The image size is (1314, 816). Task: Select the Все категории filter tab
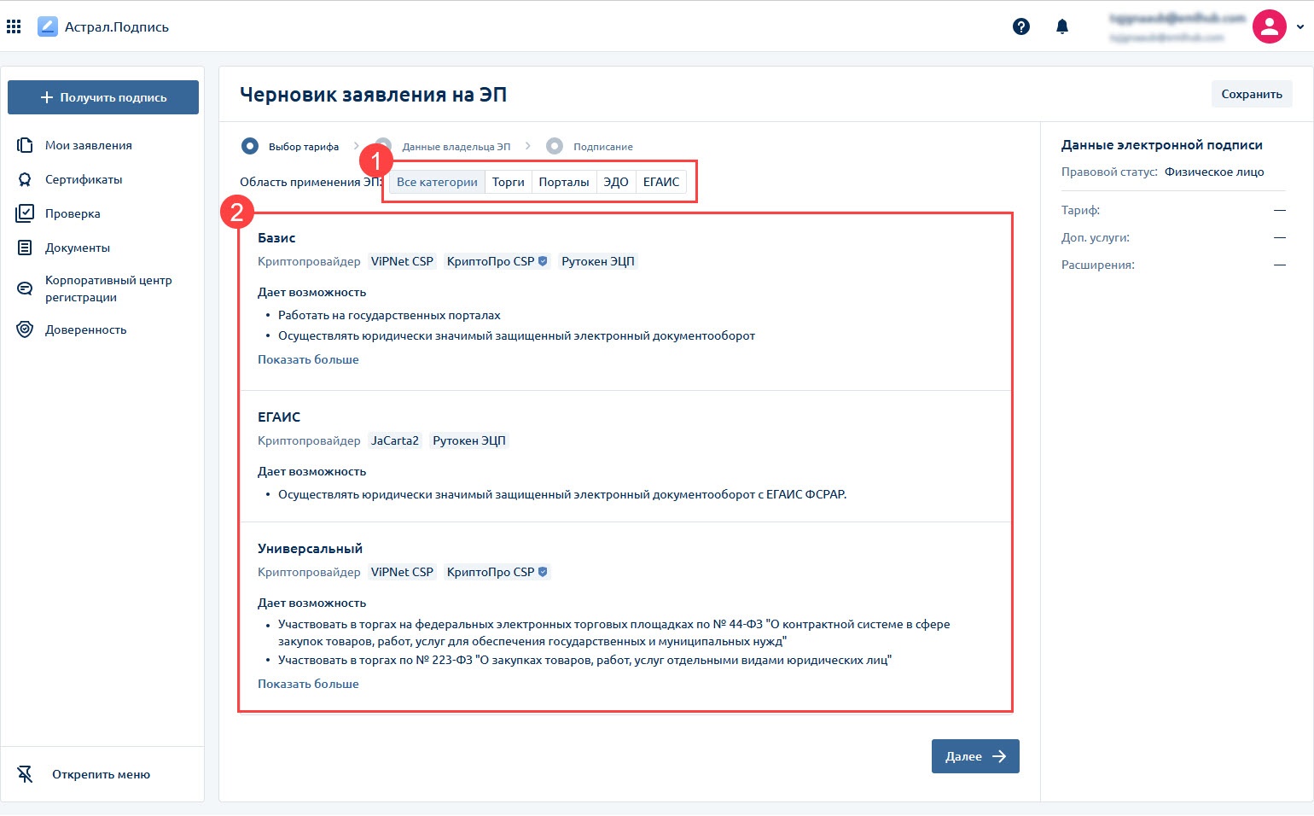pyautogui.click(x=437, y=182)
